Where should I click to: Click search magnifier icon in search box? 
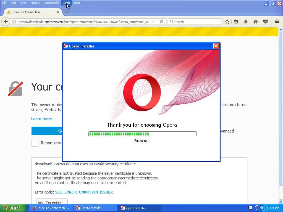pos(172,22)
